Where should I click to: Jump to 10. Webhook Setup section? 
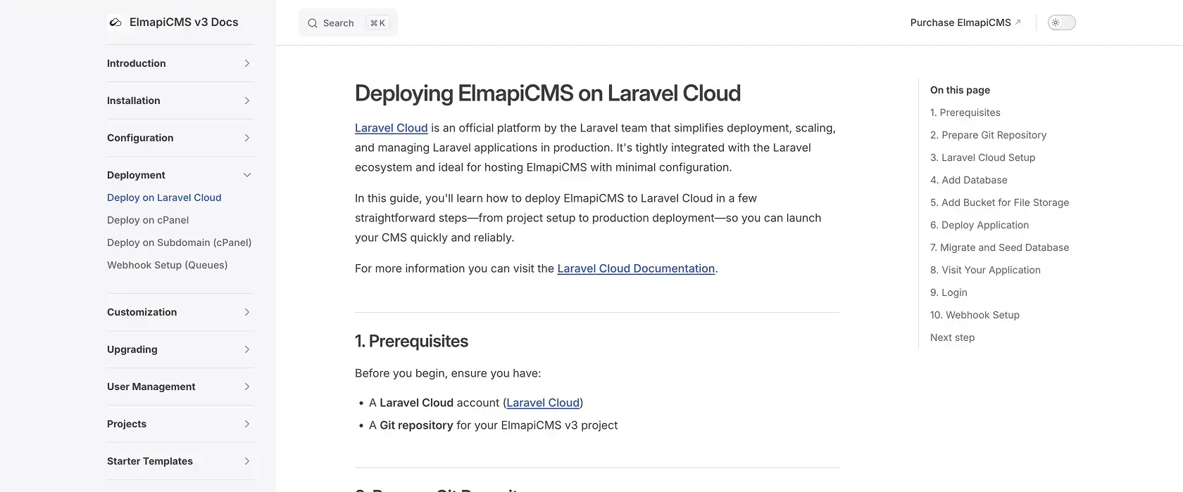(x=975, y=315)
